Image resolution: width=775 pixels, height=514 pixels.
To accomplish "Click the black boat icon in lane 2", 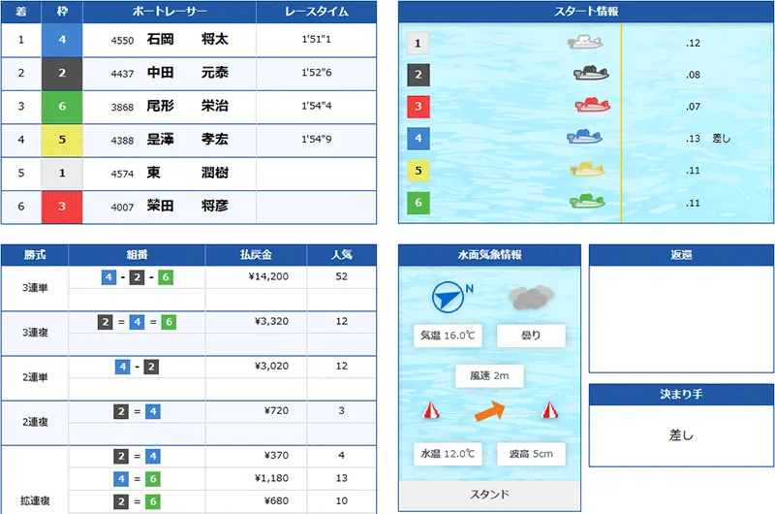I will click(x=591, y=73).
